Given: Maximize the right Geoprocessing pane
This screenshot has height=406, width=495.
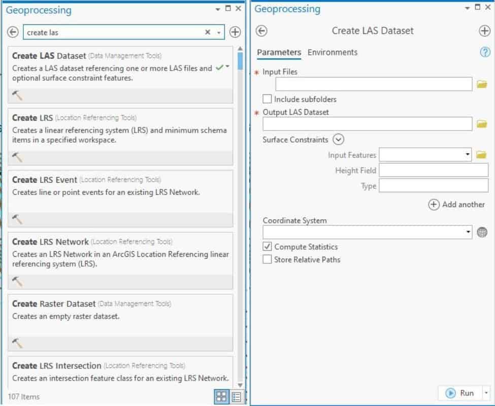Looking at the screenshot, I should click(477, 7).
